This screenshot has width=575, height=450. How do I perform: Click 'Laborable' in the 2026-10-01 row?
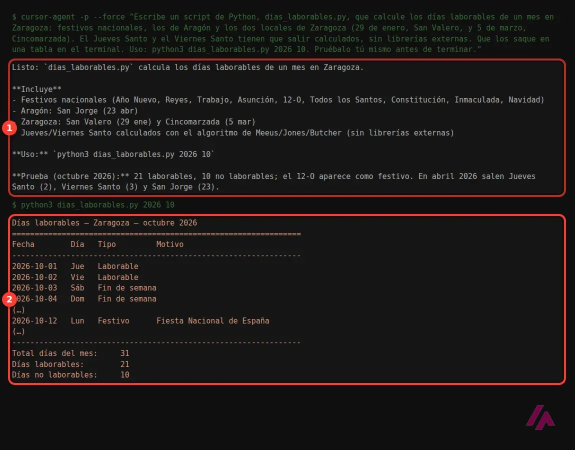(118, 266)
